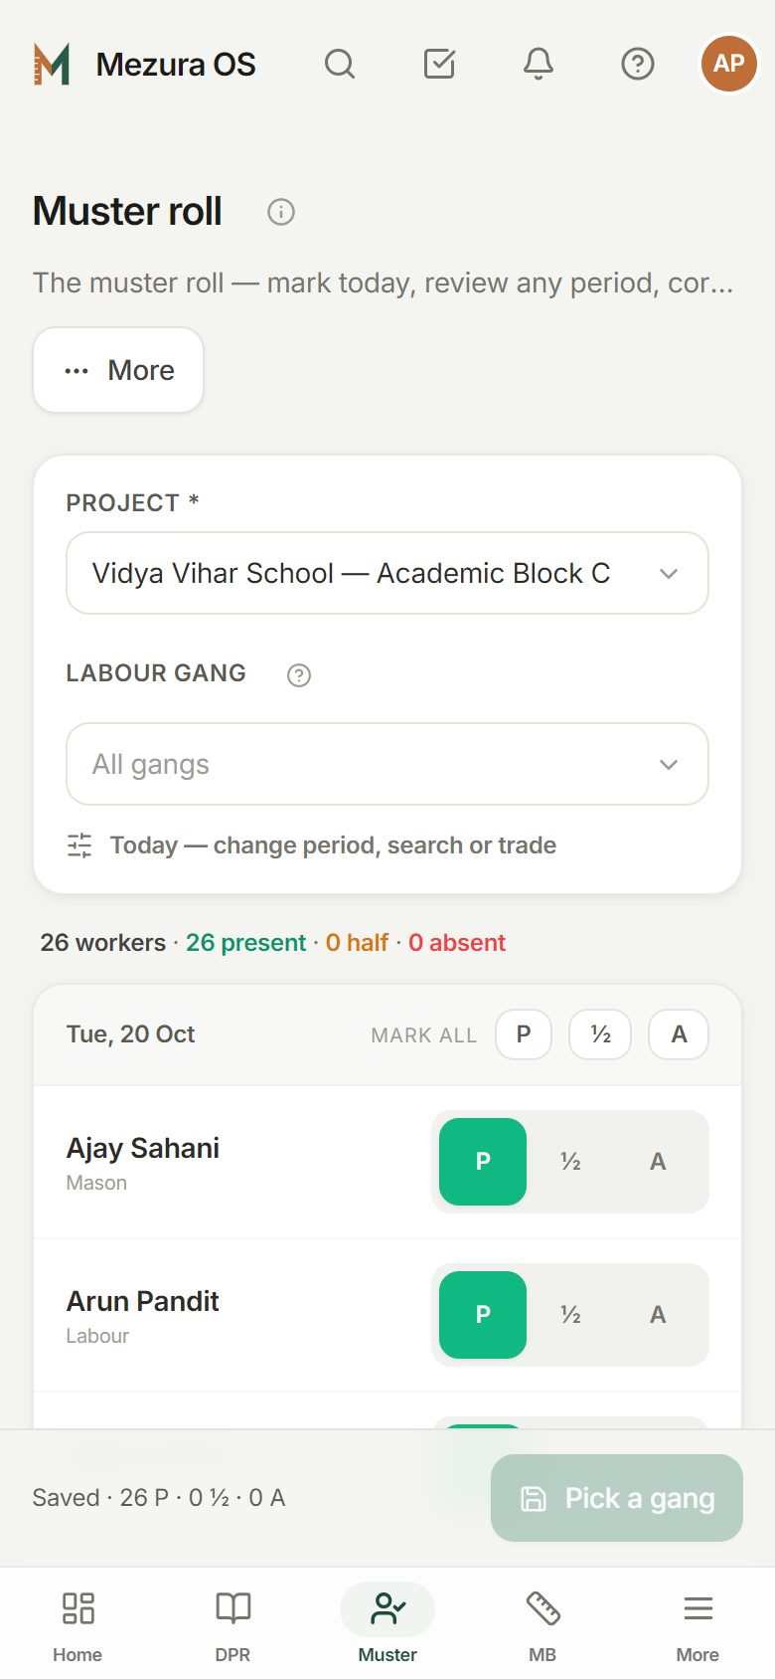
Task: Show Muster roll info icon
Action: [x=281, y=212]
